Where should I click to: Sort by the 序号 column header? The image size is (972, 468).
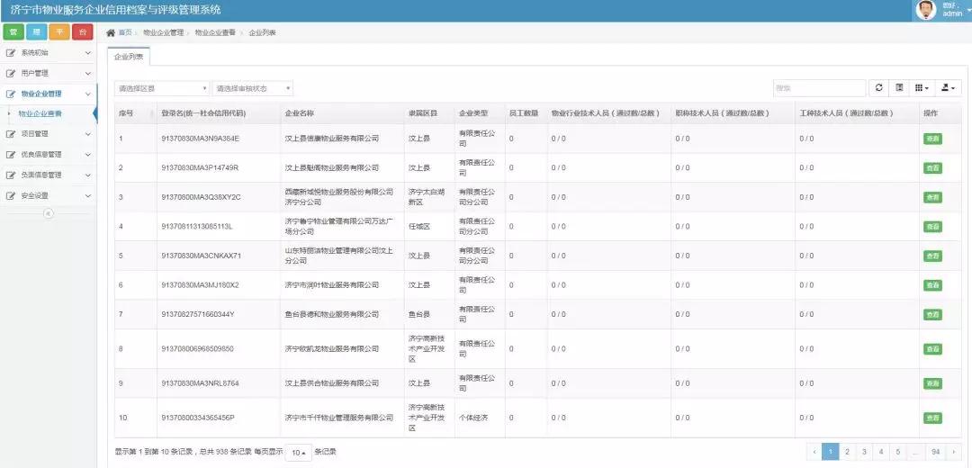click(x=135, y=113)
